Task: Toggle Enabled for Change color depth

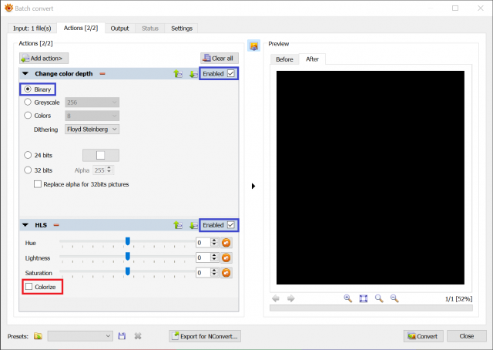Action: 230,74
